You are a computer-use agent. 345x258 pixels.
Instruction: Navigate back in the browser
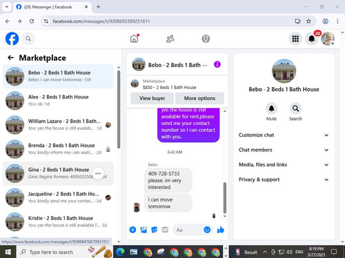click(x=8, y=21)
